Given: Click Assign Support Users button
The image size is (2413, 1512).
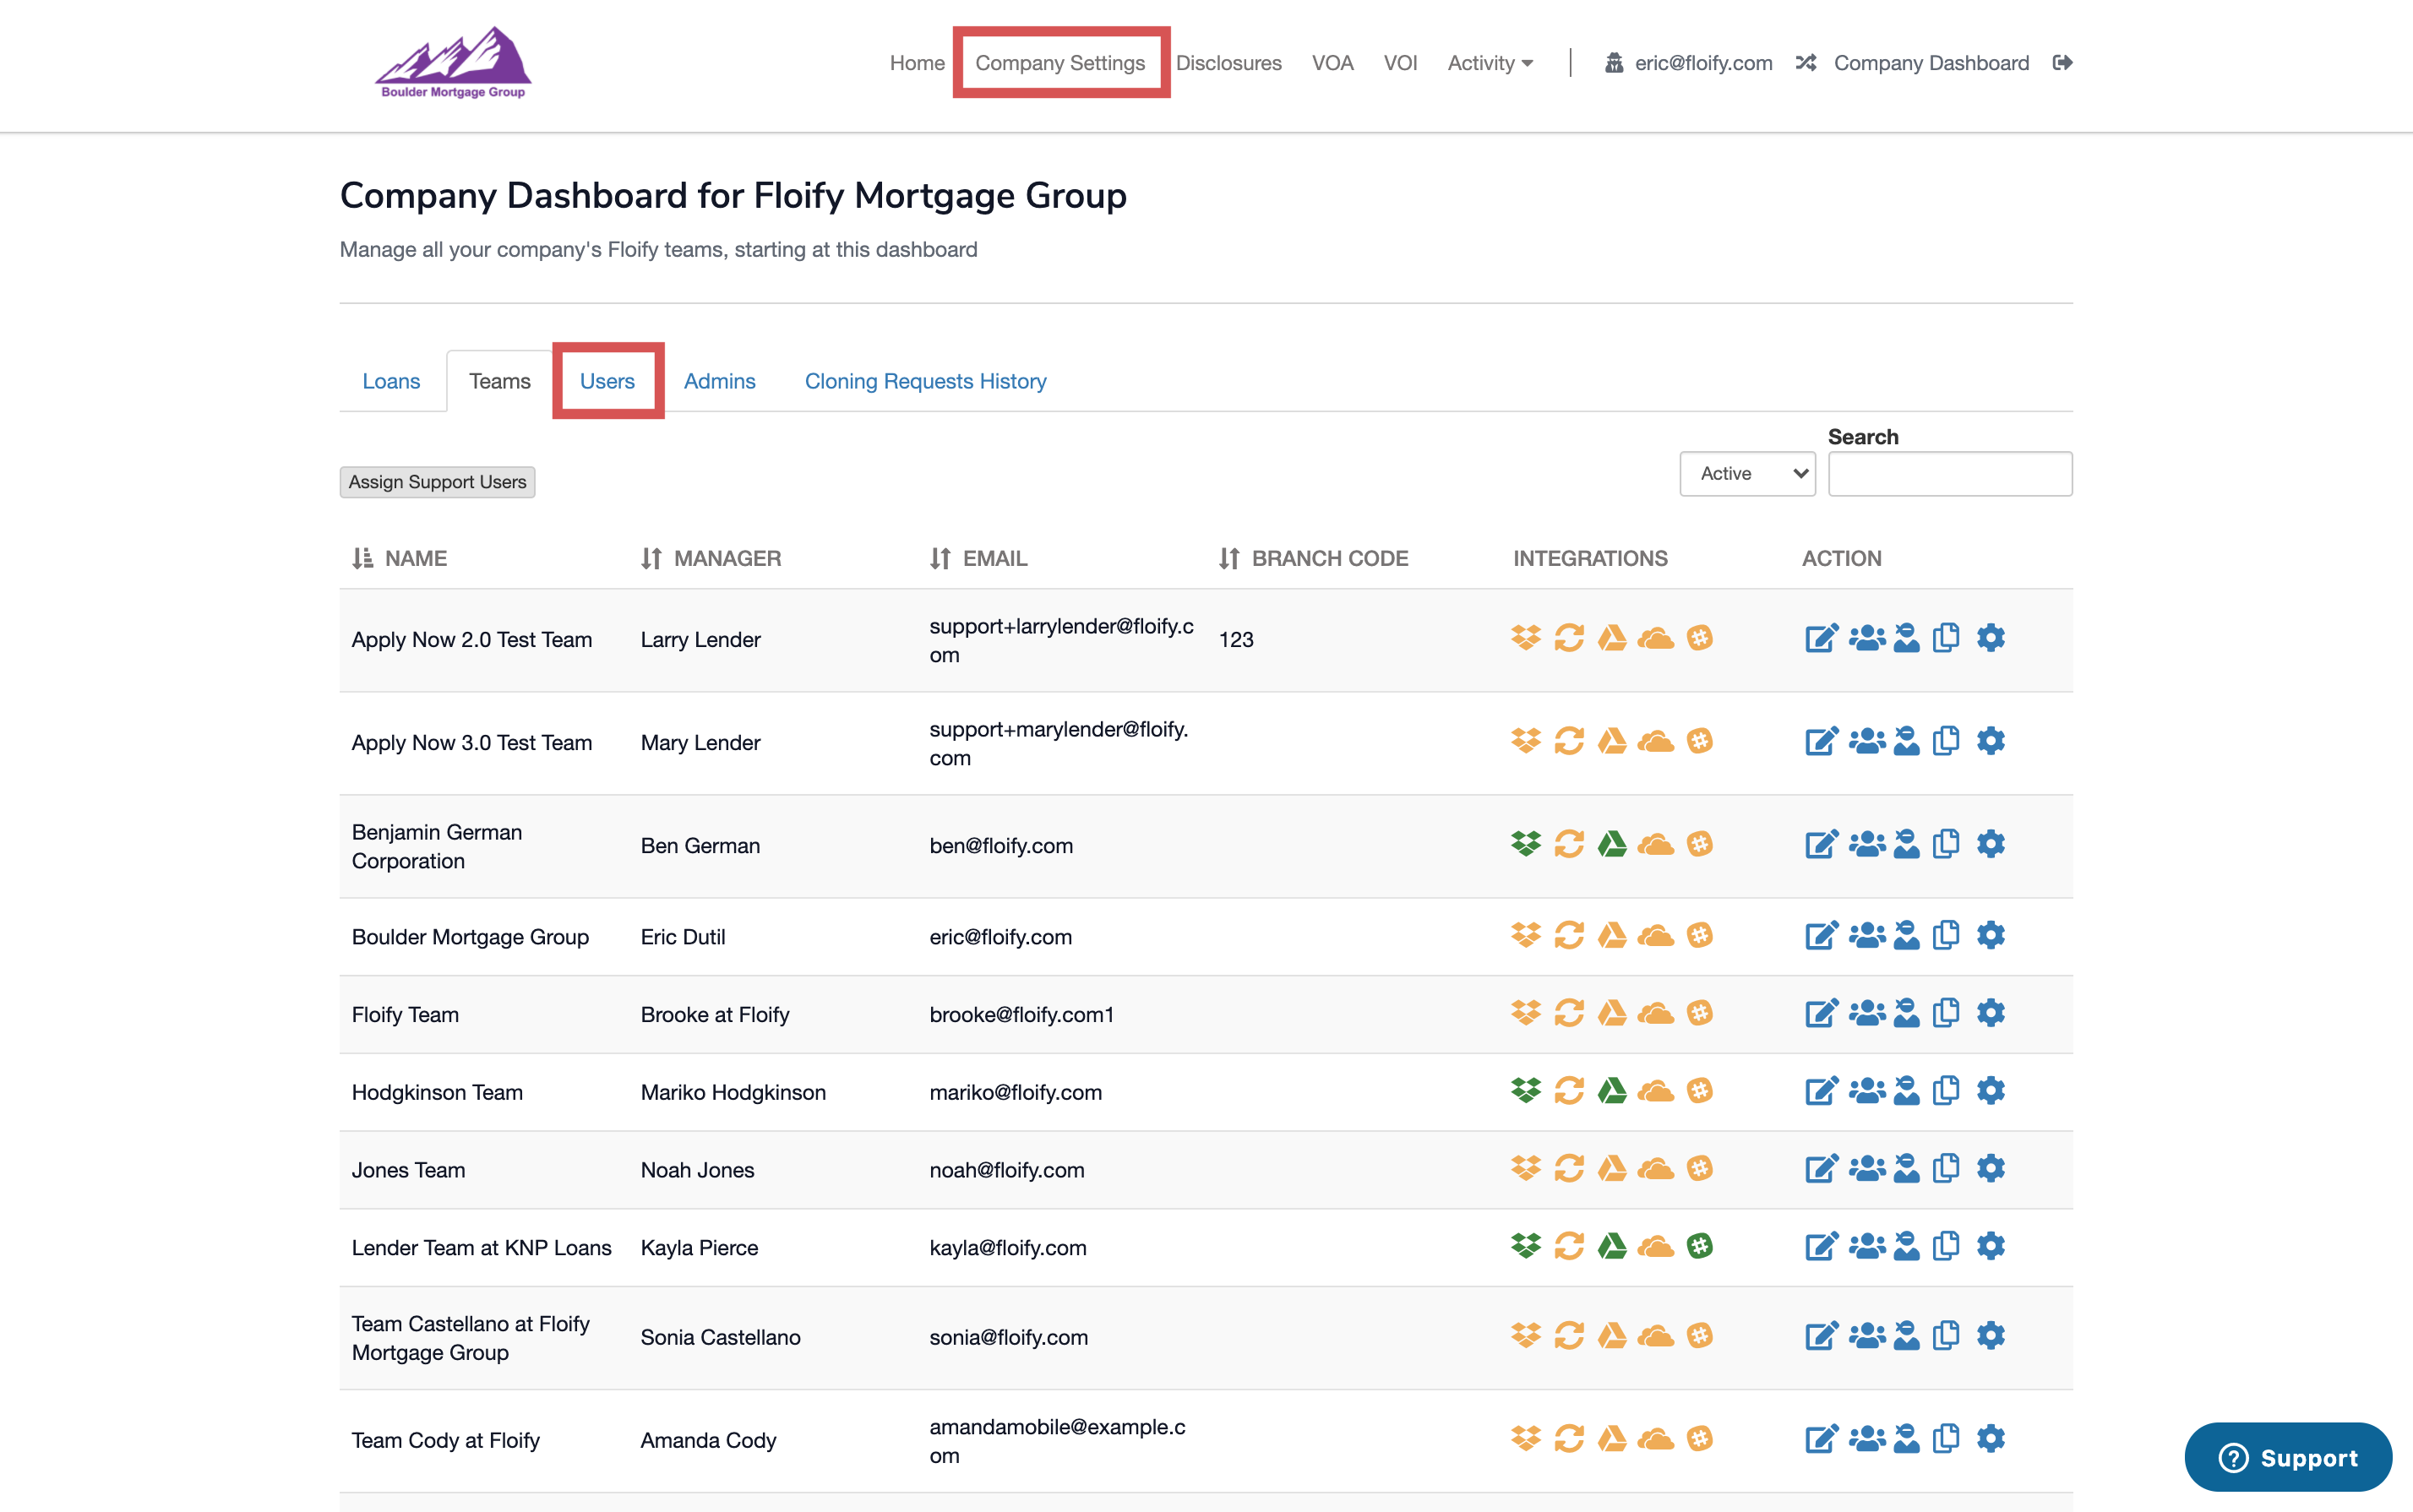Looking at the screenshot, I should [x=437, y=482].
